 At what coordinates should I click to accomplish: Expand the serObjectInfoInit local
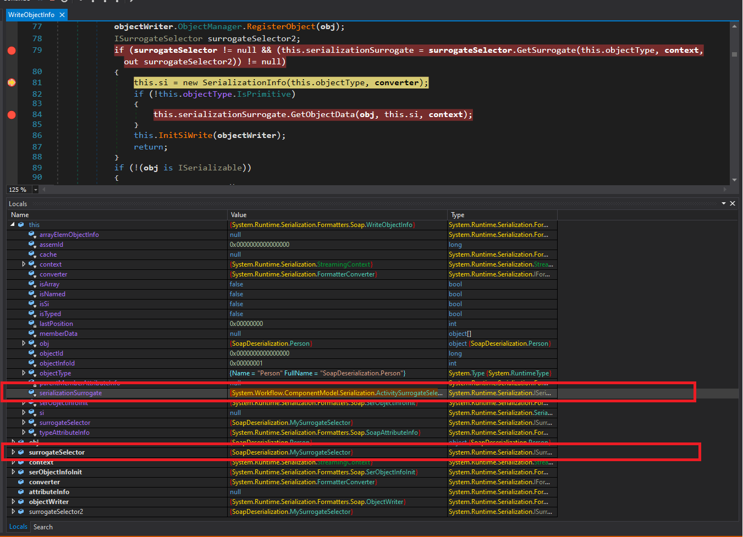13,472
